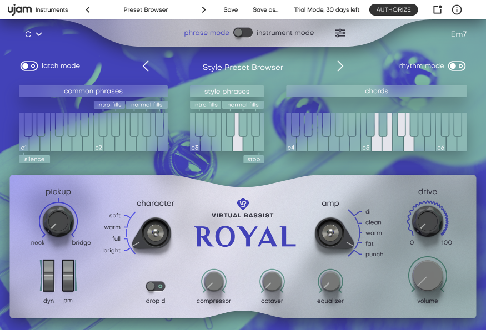Click the AUTHORIZE button
This screenshot has width=486, height=330.
click(x=393, y=9)
